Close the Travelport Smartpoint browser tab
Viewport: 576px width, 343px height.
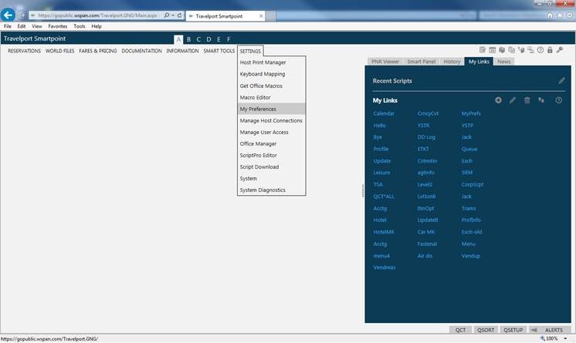click(261, 15)
